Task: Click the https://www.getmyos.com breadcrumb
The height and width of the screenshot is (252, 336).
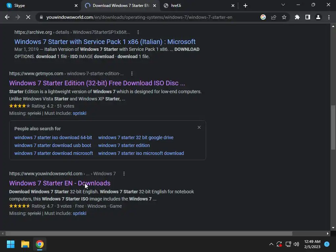Action: point(36,73)
